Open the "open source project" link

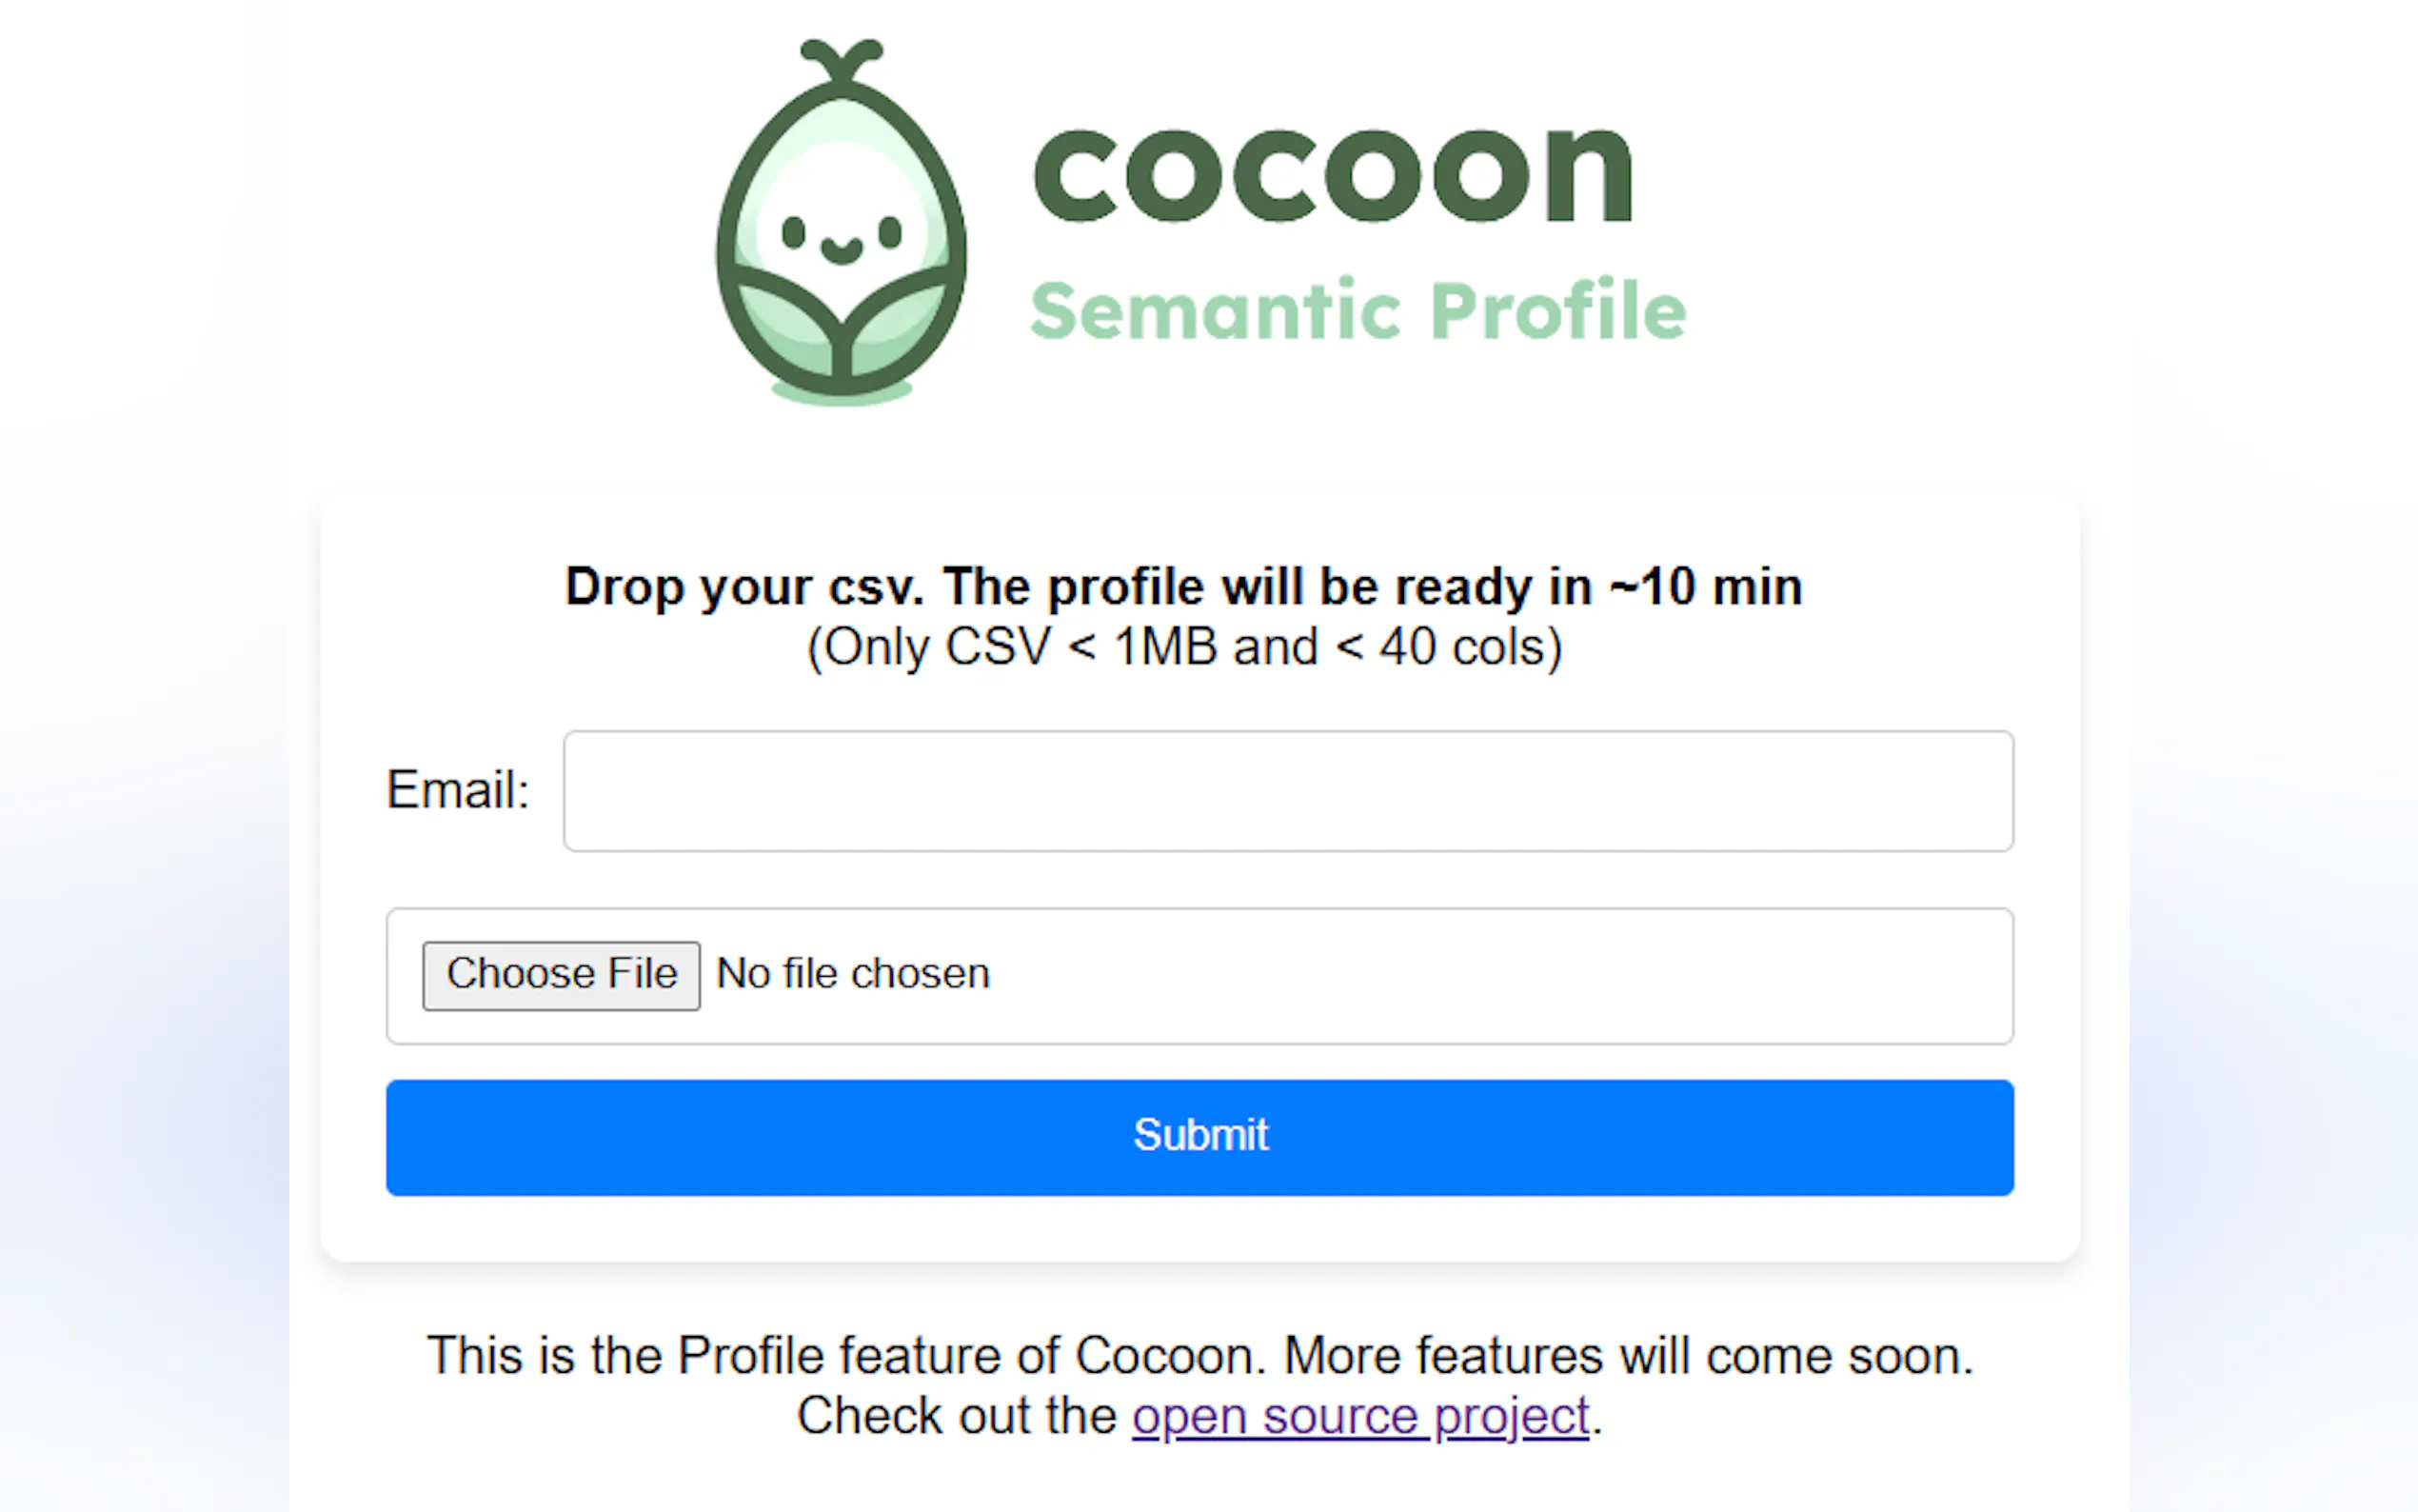1360,1417
